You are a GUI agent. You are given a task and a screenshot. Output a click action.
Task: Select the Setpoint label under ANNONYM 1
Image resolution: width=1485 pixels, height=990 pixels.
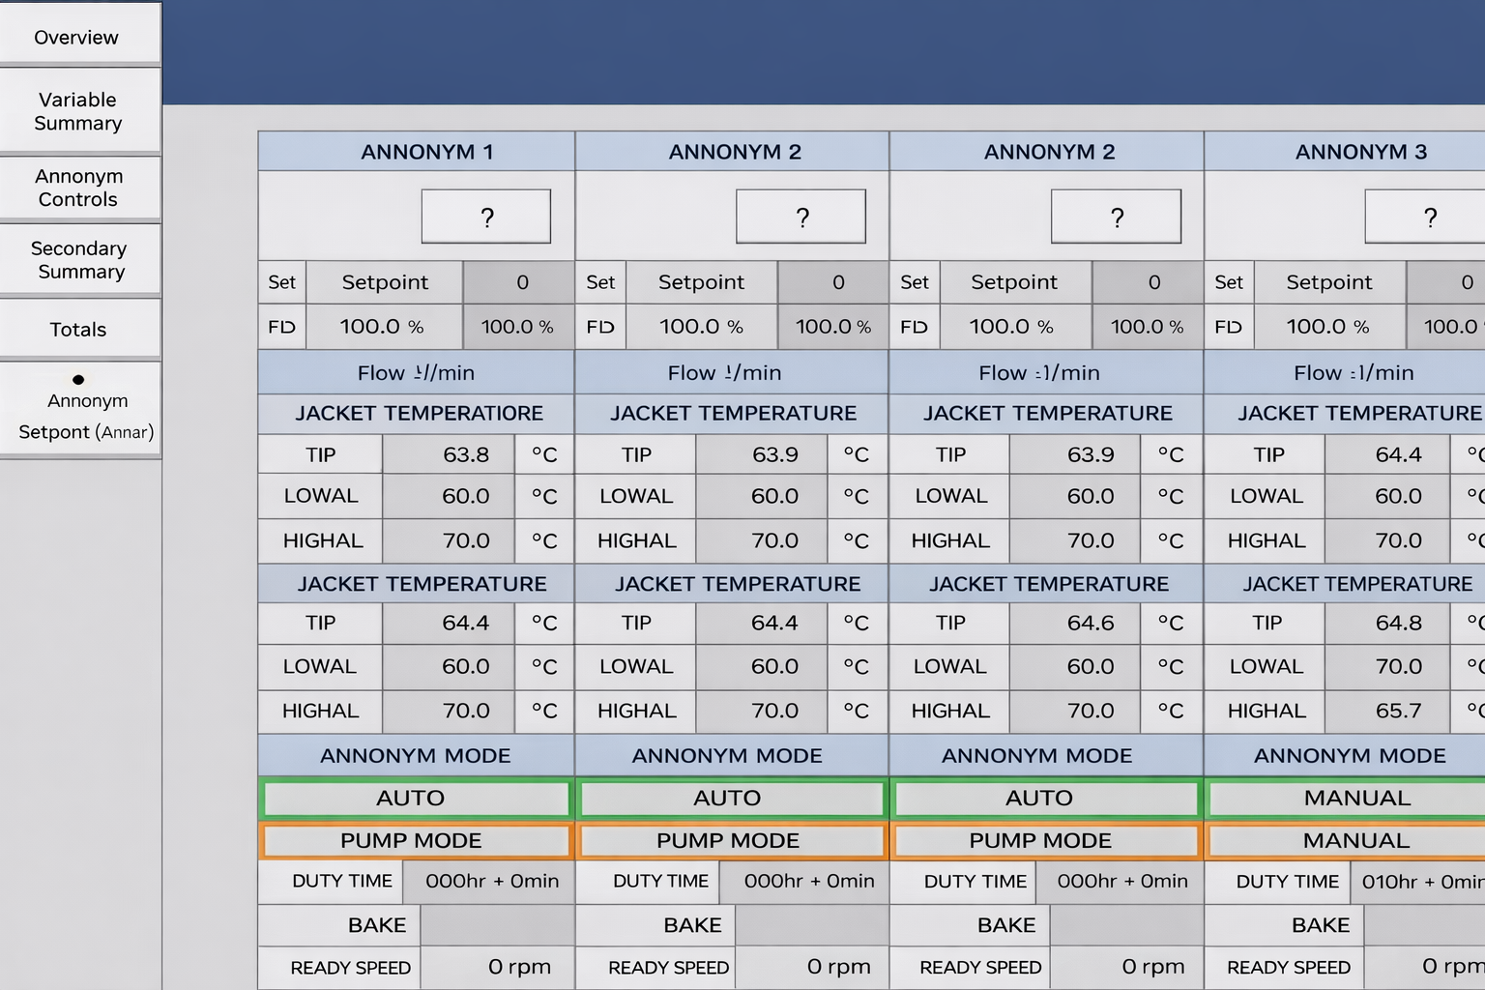point(385,282)
